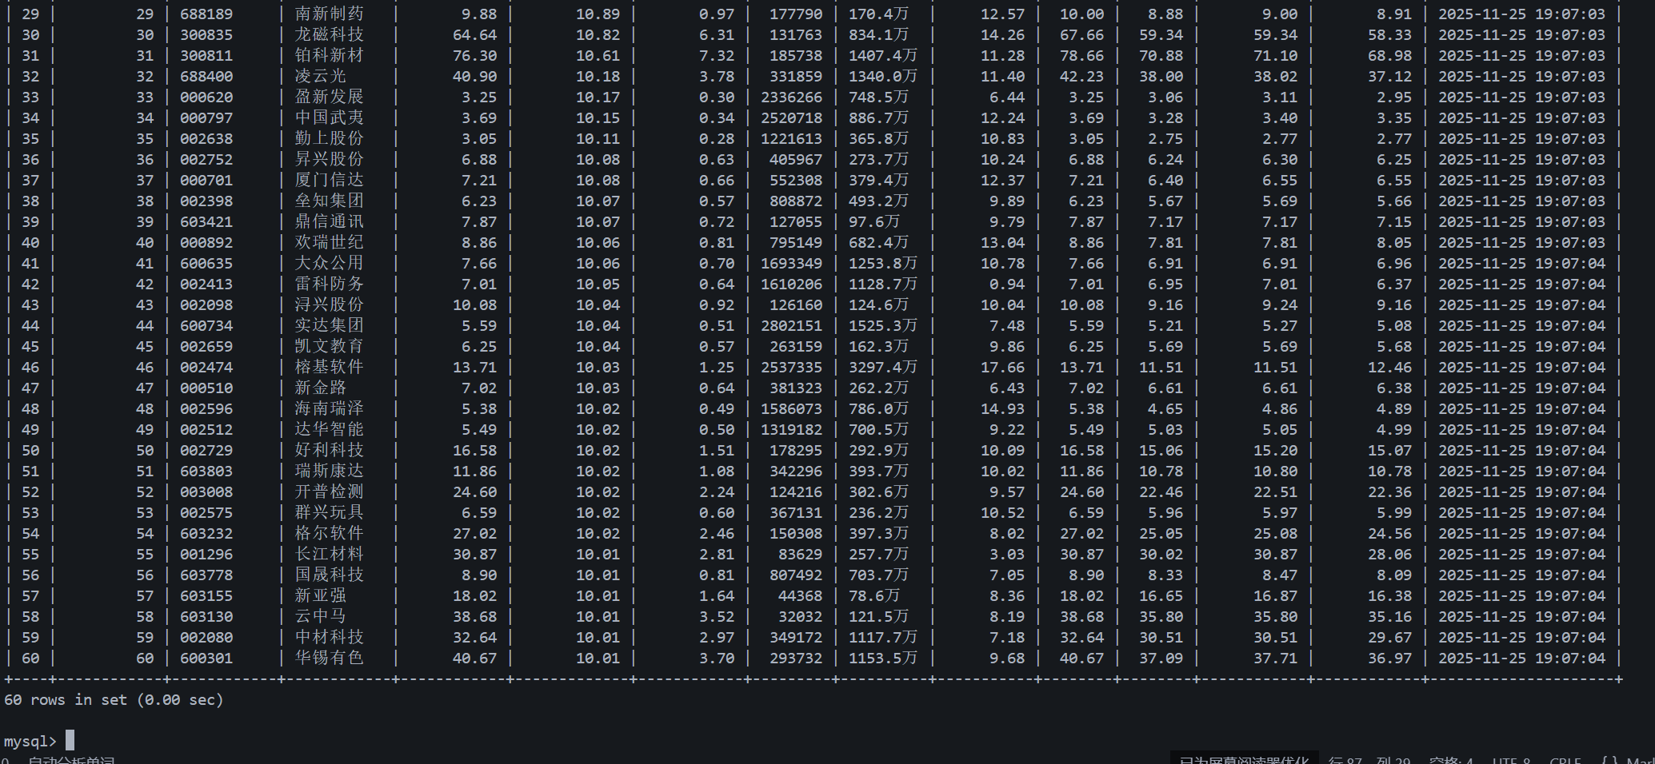Click the 行 87 列 29 cursor position indicator
The height and width of the screenshot is (764, 1655).
(1369, 760)
